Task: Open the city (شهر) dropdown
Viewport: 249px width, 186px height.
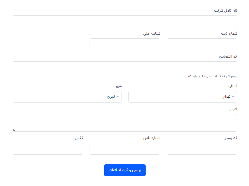Action: 67,97
